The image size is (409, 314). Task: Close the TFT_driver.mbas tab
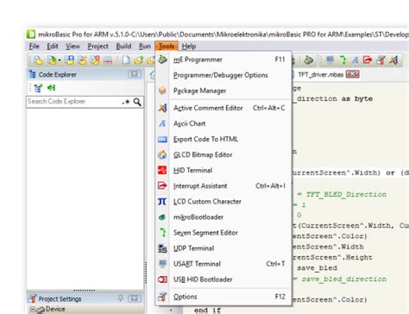(353, 74)
